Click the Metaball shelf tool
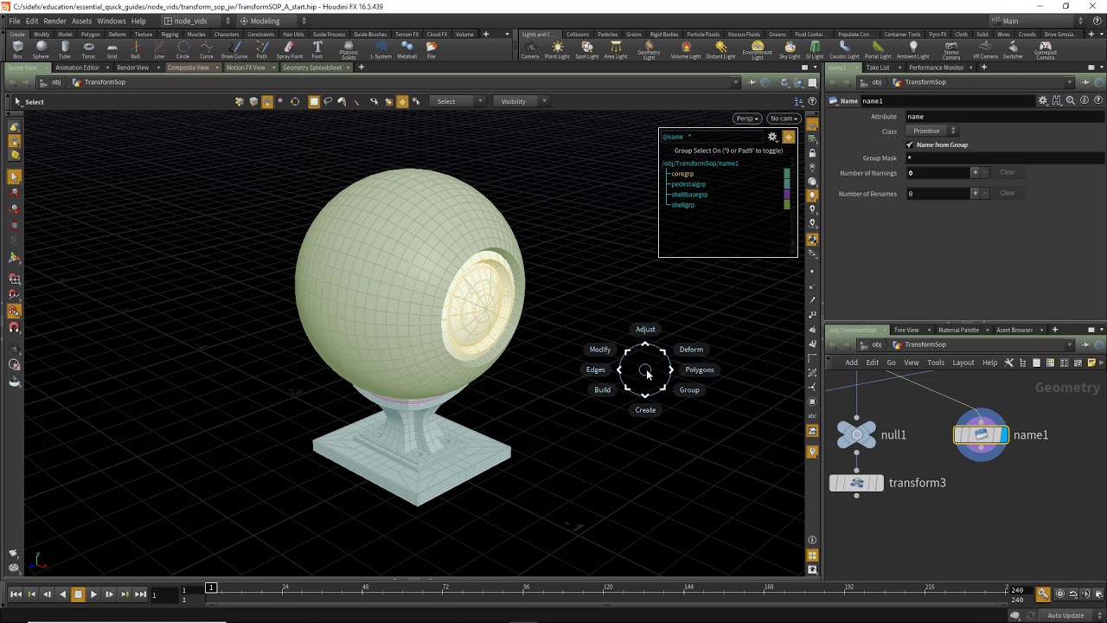The width and height of the screenshot is (1107, 623). click(x=406, y=49)
